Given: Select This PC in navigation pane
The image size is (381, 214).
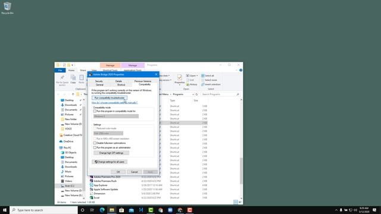Looking at the screenshot, I should coord(65,148).
